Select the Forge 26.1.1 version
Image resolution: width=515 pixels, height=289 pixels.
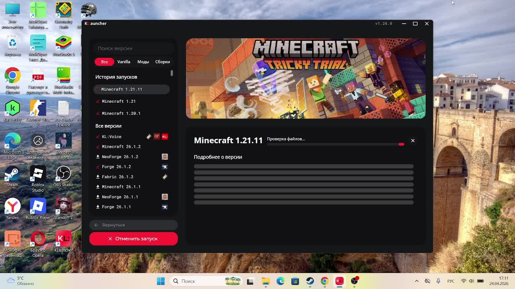(x=132, y=207)
